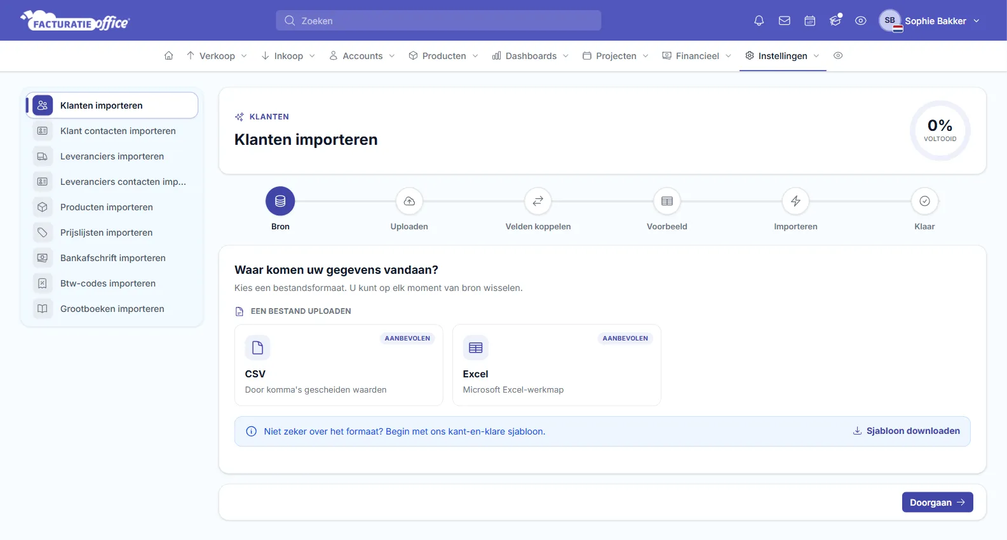
Task: Open Btw-codes importeren from sidebar
Action: (112, 283)
